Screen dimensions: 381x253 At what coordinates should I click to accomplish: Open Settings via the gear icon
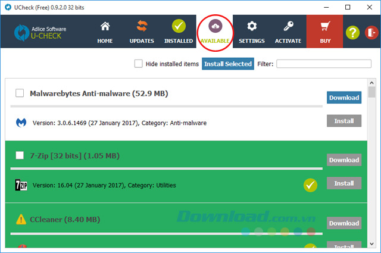click(x=252, y=27)
